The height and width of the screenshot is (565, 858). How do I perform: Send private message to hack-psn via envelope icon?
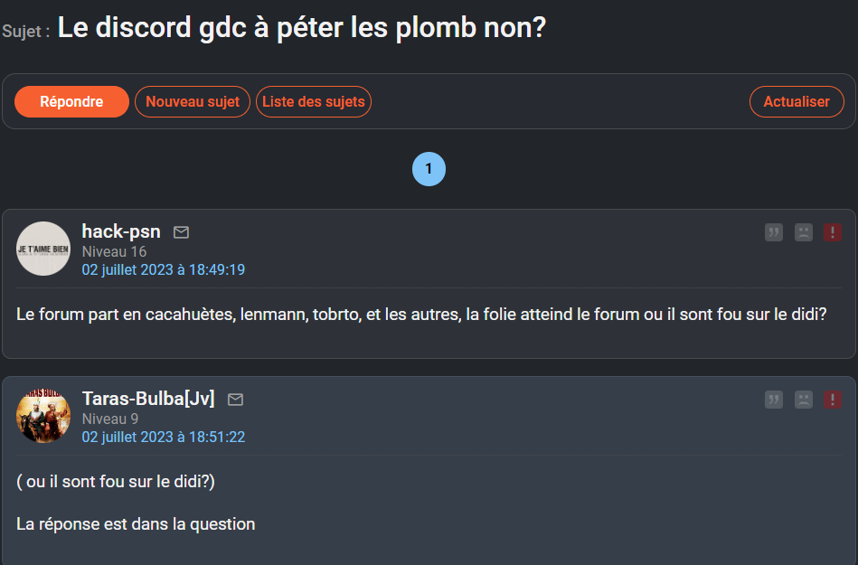click(181, 233)
